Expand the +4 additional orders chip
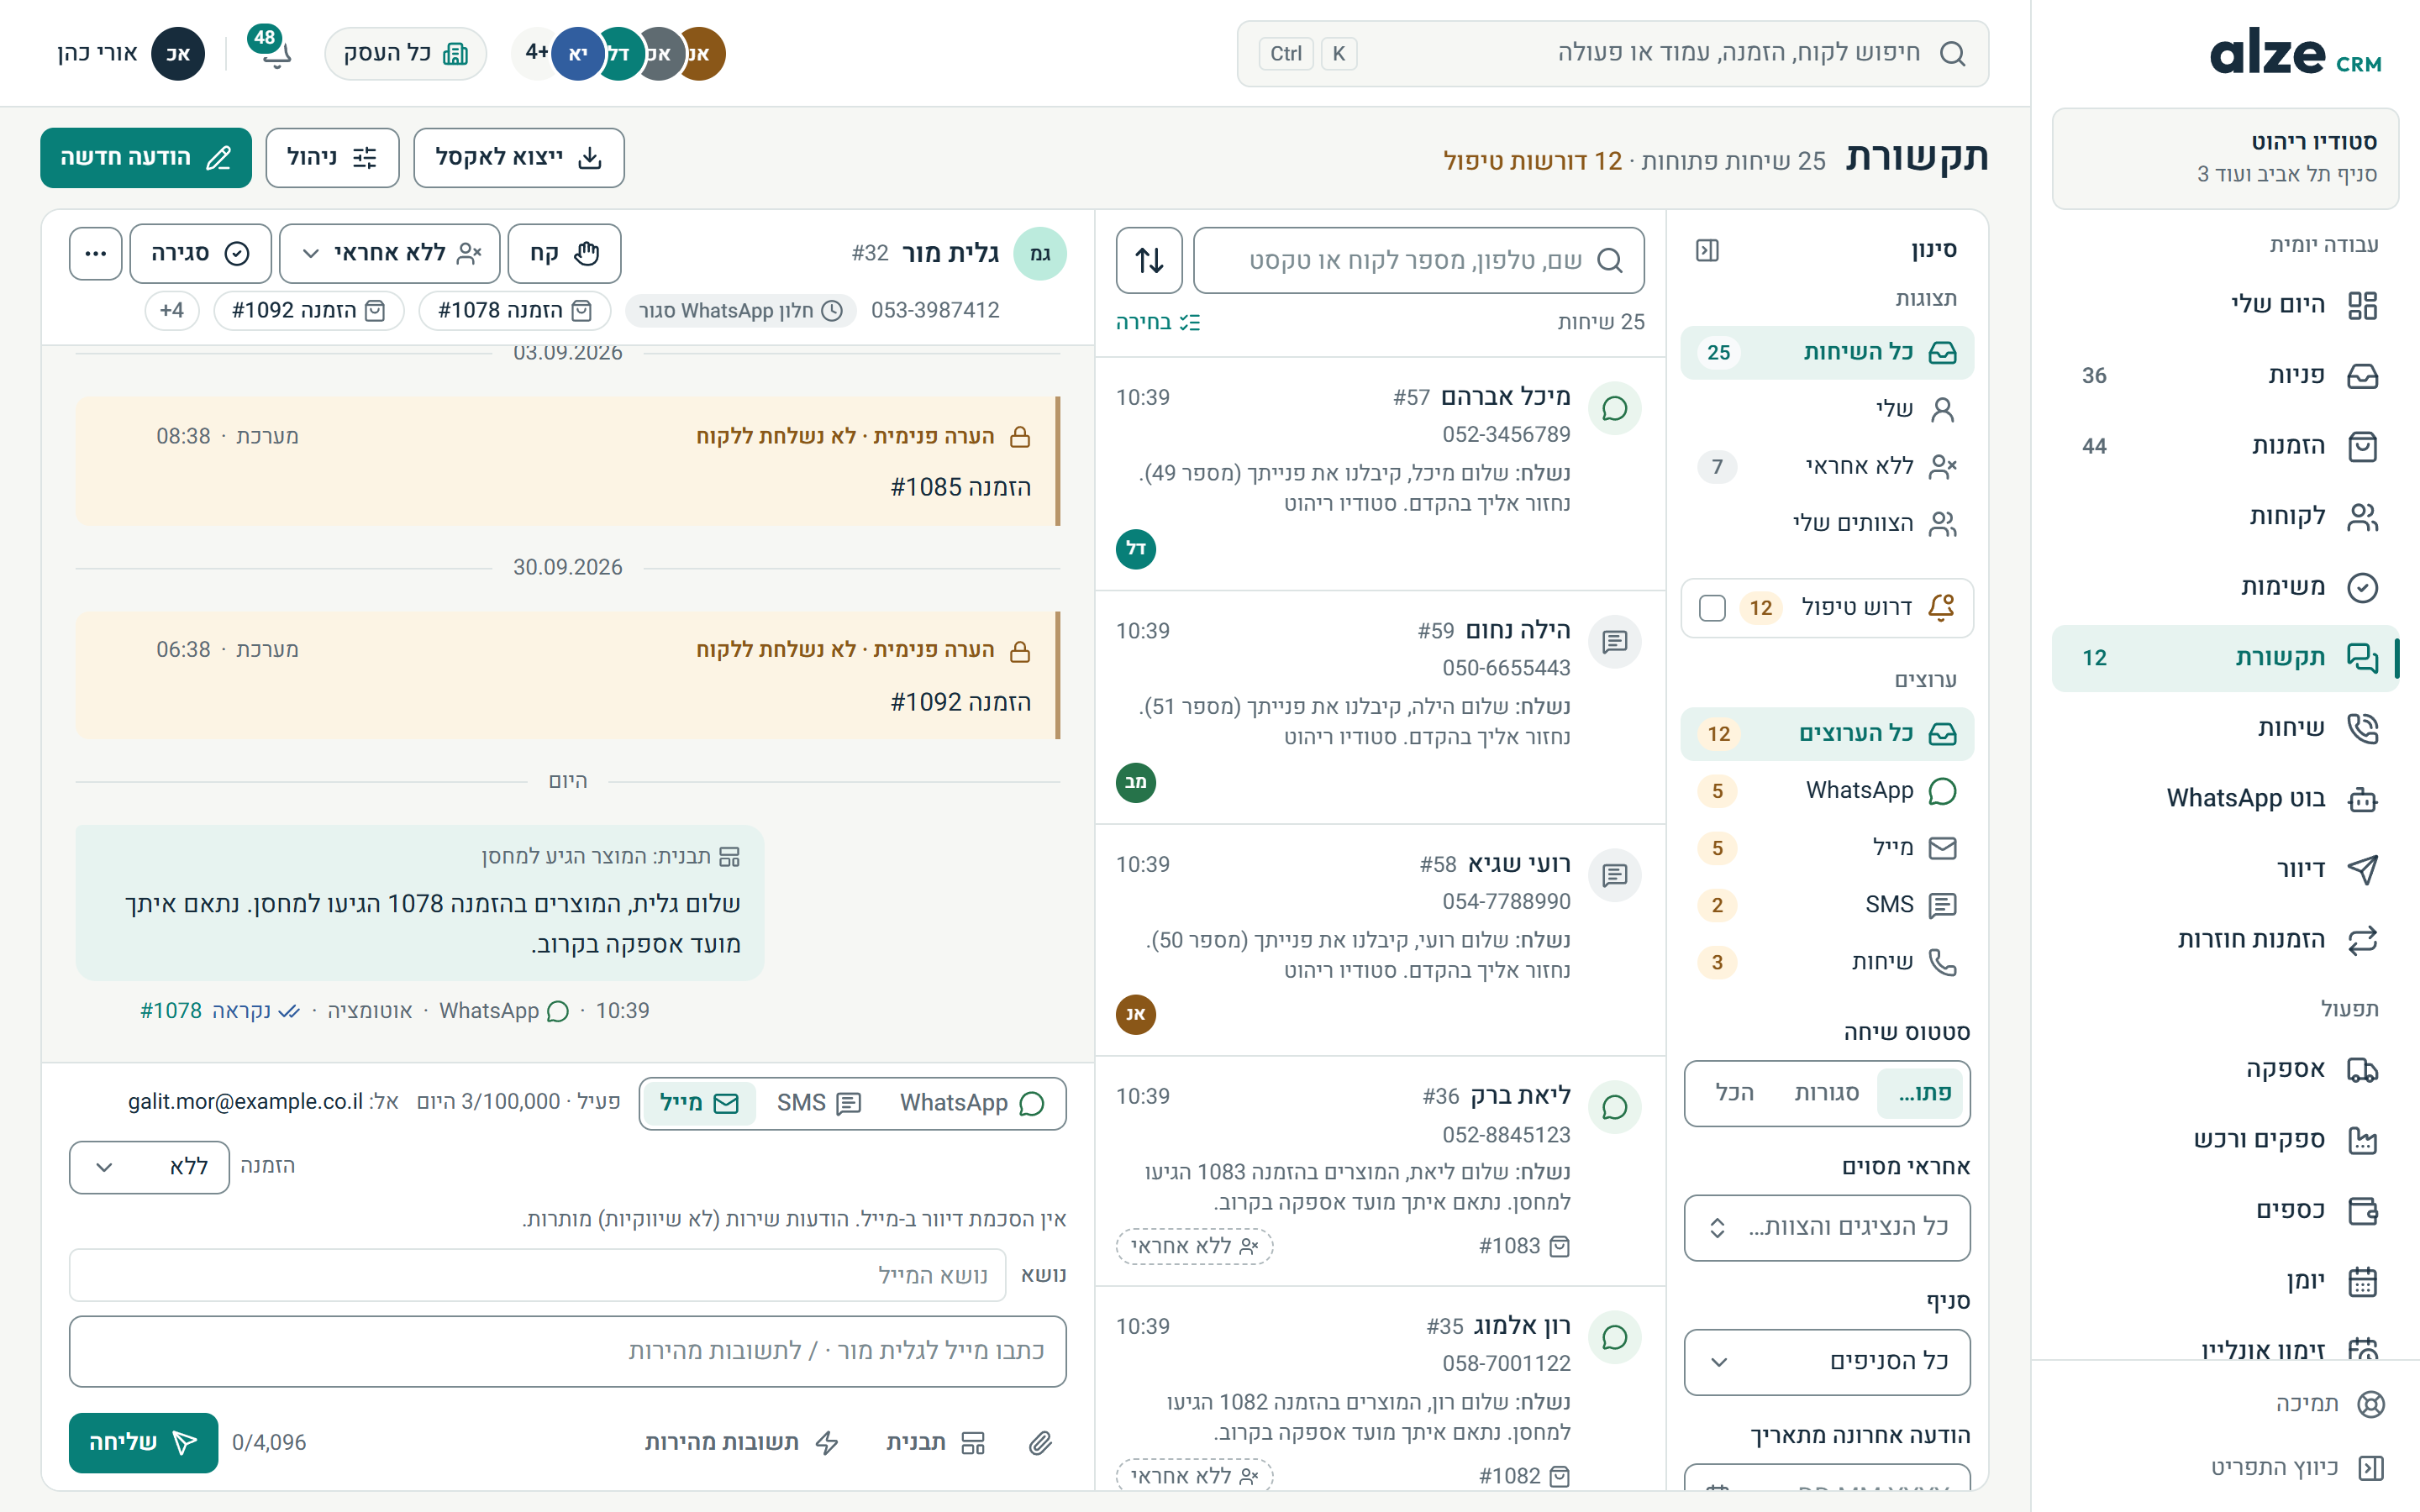 172,310
